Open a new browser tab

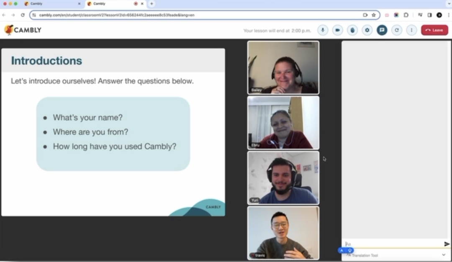coord(152,4)
